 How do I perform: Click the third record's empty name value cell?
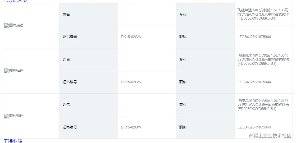point(147,105)
